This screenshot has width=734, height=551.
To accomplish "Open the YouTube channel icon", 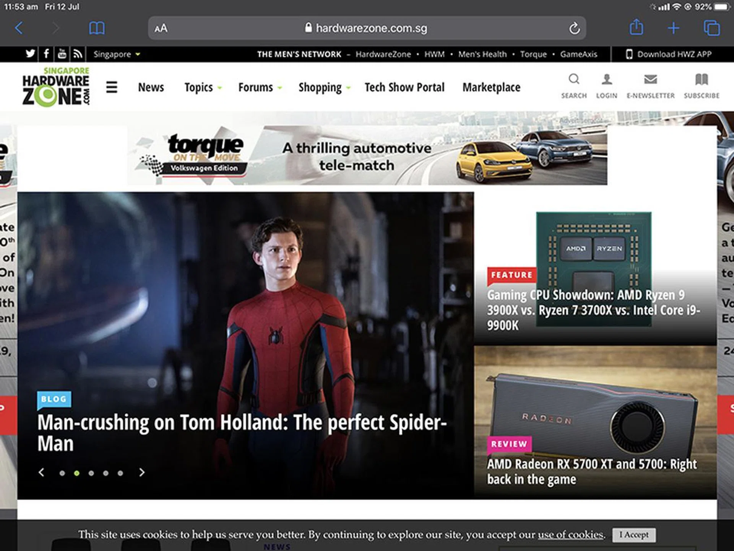I will click(62, 54).
